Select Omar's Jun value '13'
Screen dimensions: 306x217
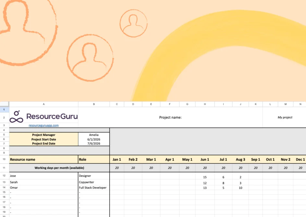[205, 188]
